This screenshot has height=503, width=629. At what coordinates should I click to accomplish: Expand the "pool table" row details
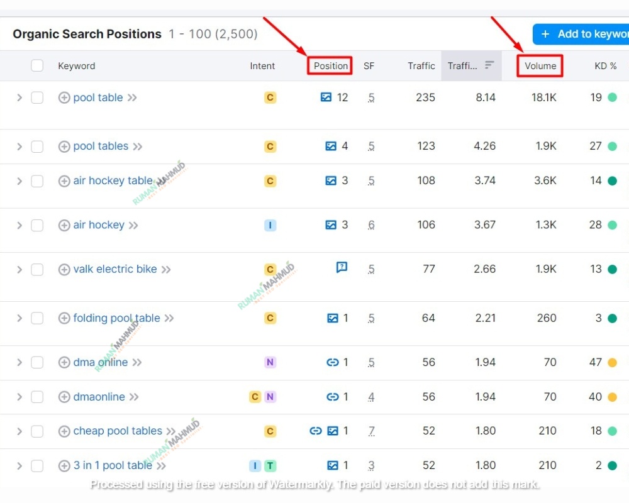pos(19,97)
